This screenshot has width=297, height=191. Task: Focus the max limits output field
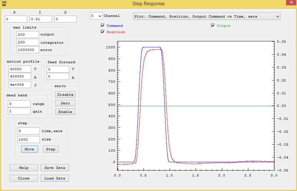(28, 34)
